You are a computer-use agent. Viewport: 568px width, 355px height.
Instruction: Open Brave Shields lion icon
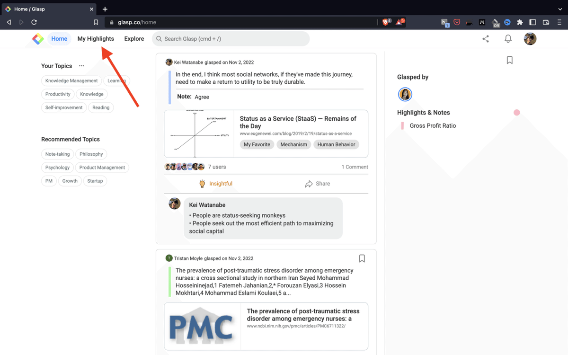point(386,22)
